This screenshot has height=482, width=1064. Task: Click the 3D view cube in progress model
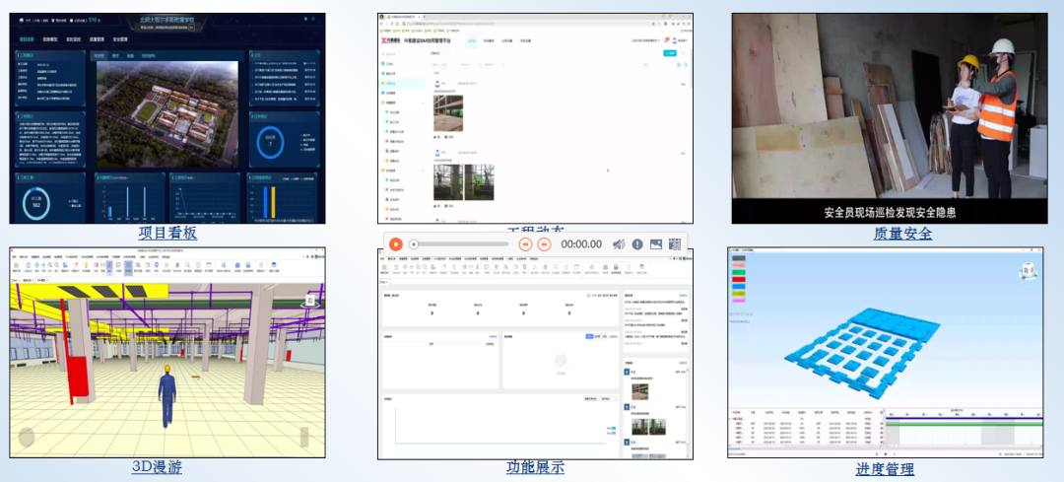coord(1028,271)
